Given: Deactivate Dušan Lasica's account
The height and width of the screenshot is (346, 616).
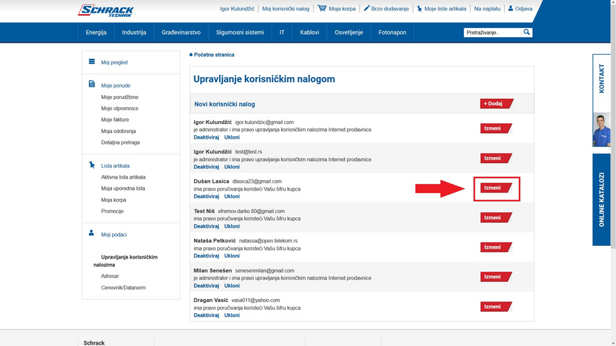Looking at the screenshot, I should 206,196.
